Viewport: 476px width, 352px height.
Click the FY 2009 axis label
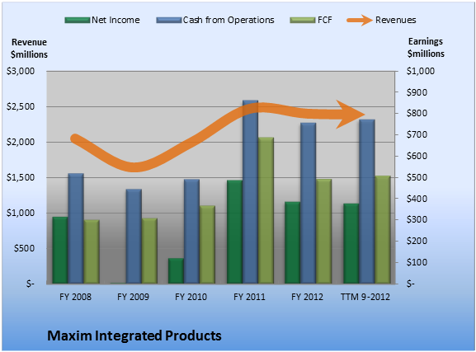[x=133, y=297]
